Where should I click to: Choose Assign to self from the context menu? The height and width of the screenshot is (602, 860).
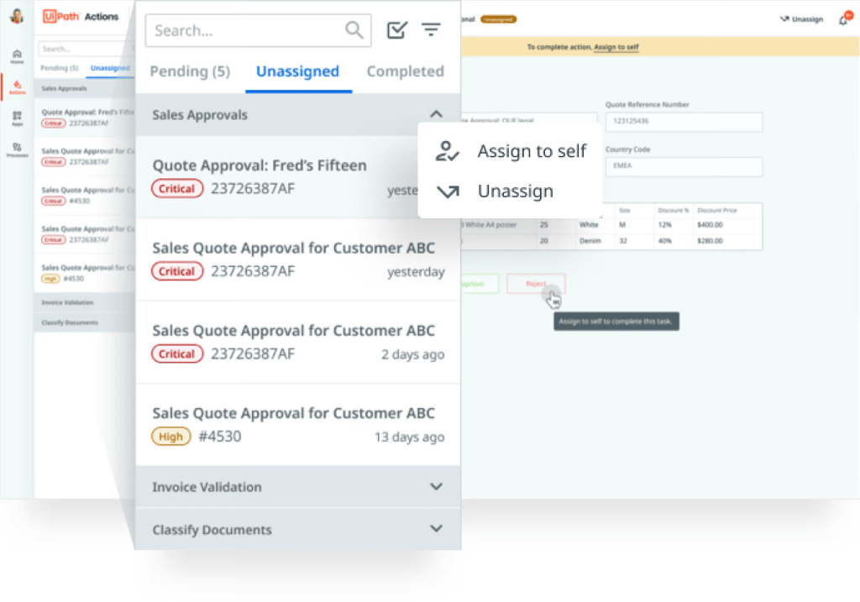(532, 151)
